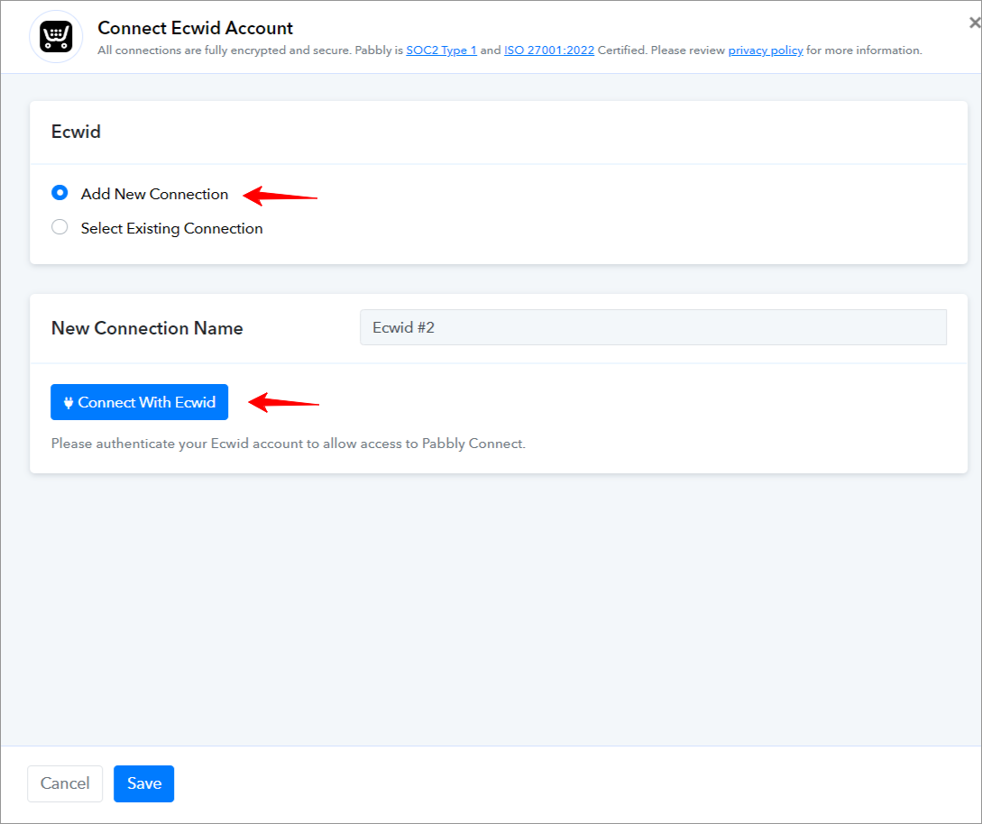Image resolution: width=982 pixels, height=824 pixels.
Task: Click the Ecwid shopping cart logo icon
Action: [57, 37]
